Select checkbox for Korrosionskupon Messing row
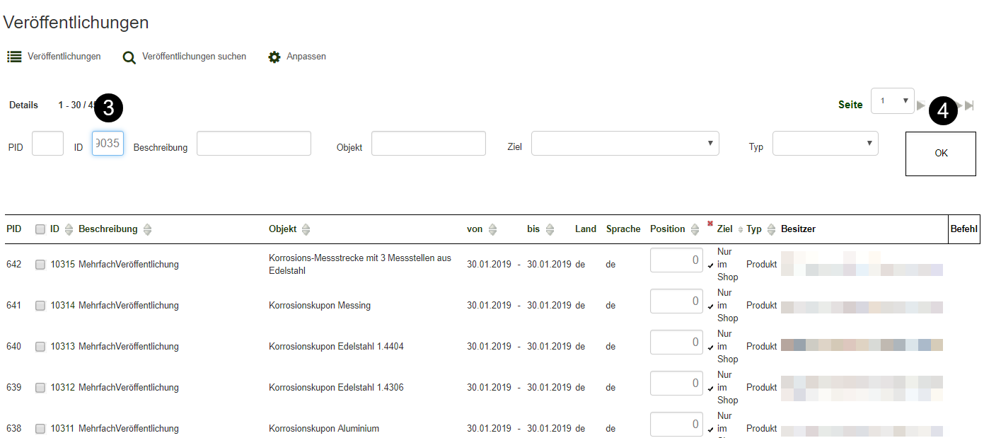The height and width of the screenshot is (438, 984). pyautogui.click(x=40, y=306)
